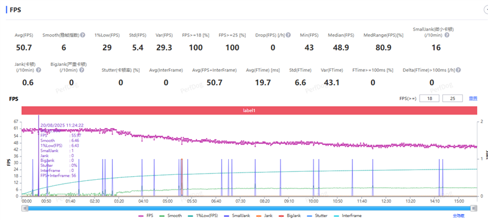The width and height of the screenshot is (488, 220).
Task: Click the FPS>=18 [%] value 100
Action: (x=196, y=48)
